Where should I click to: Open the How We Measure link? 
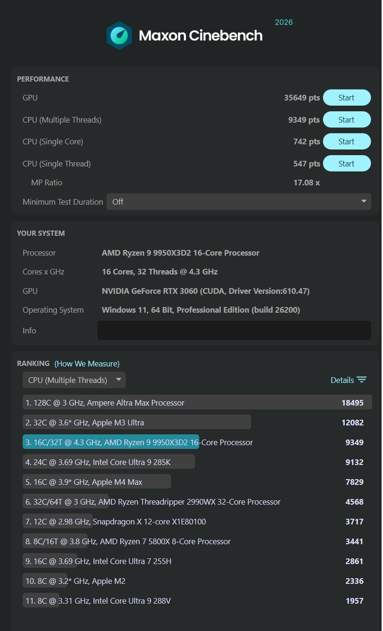87,364
